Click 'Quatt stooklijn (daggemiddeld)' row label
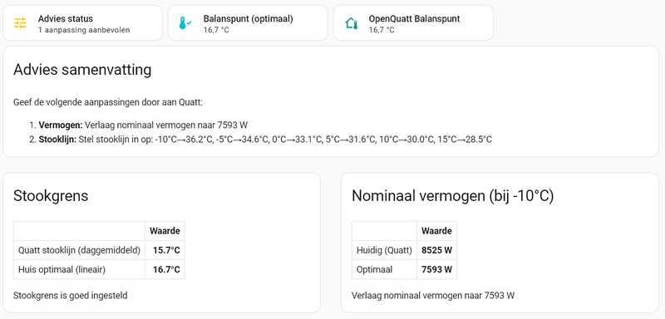Screen dimensions: 665x319 (79, 250)
